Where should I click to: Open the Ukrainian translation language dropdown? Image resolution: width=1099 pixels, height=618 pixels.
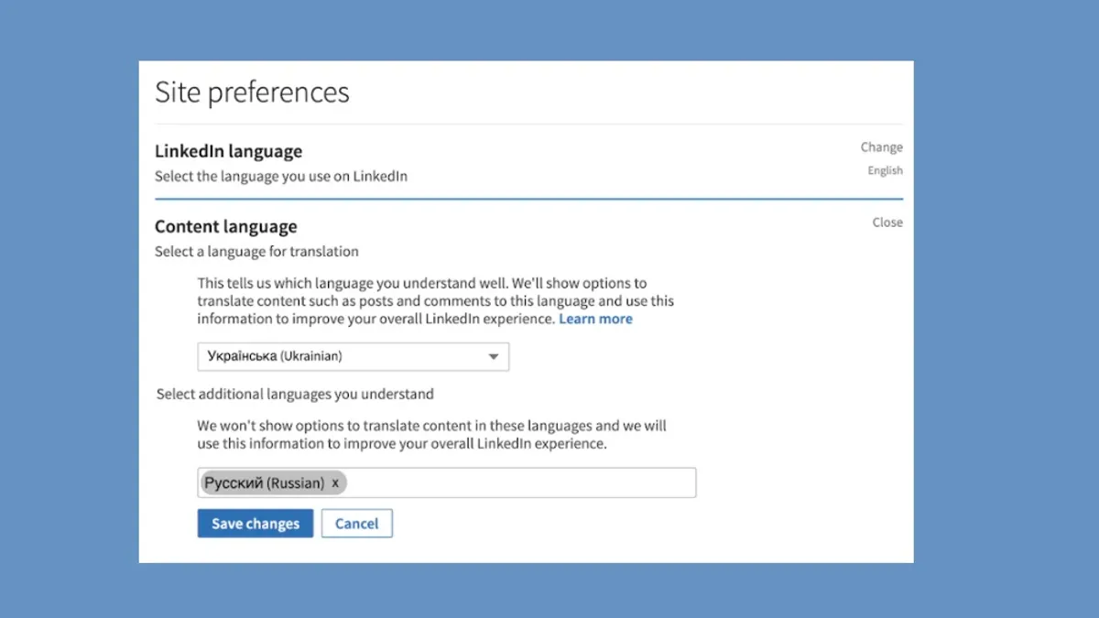[354, 356]
